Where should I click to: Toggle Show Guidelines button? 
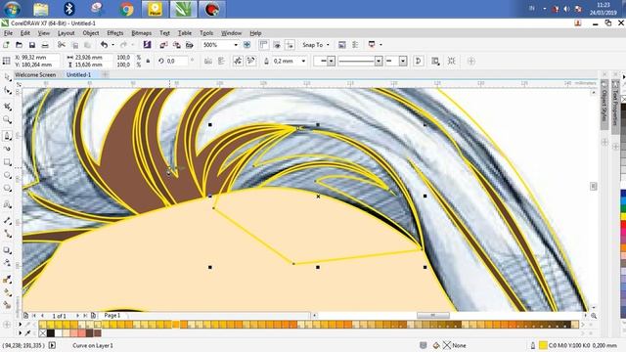(x=290, y=45)
